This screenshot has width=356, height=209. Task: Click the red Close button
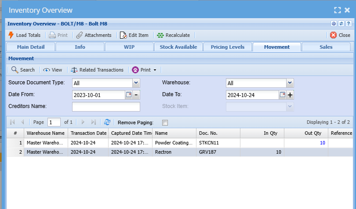[334, 35]
